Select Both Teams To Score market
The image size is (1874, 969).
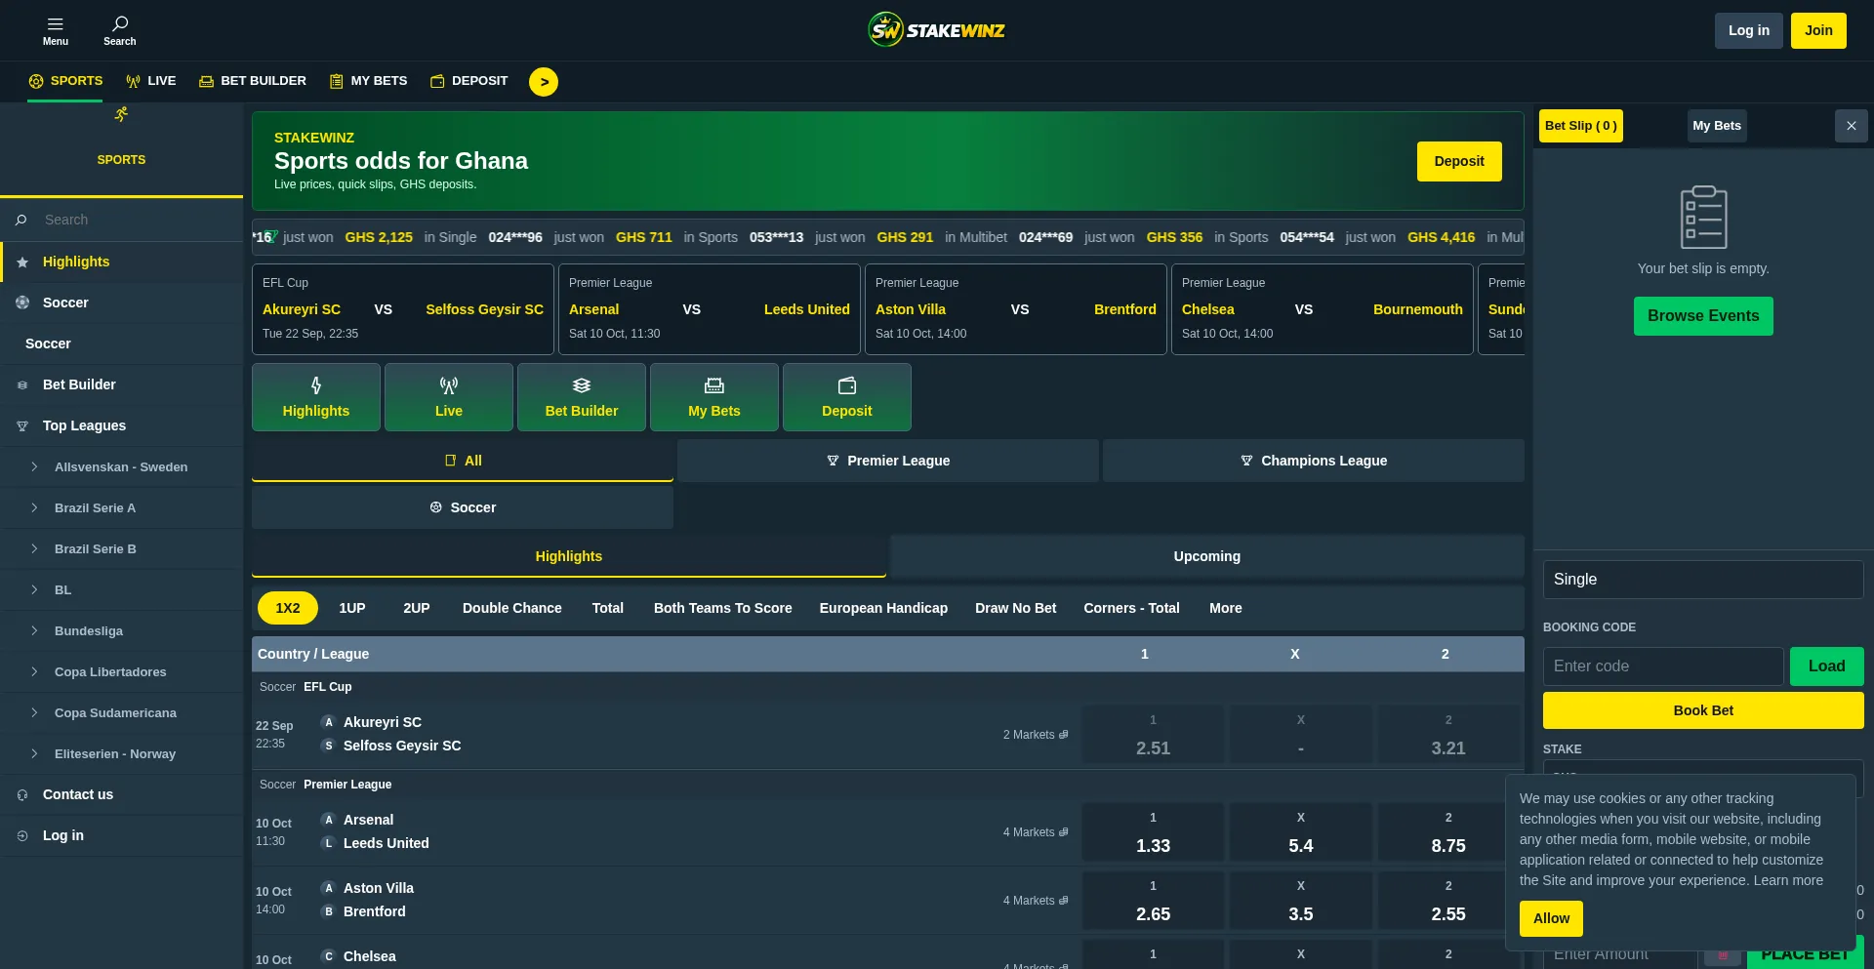tap(723, 608)
